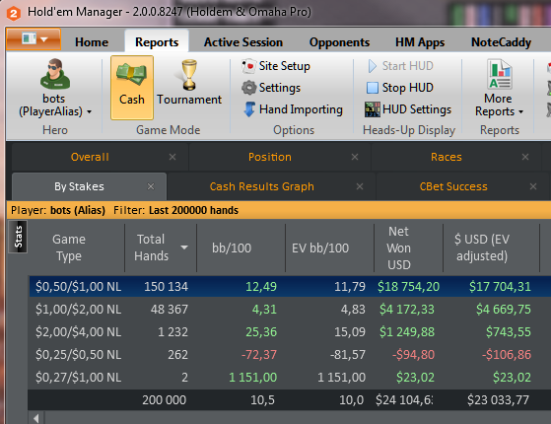Open the Position report tab
Screen dimensions: 551x424
click(x=270, y=157)
